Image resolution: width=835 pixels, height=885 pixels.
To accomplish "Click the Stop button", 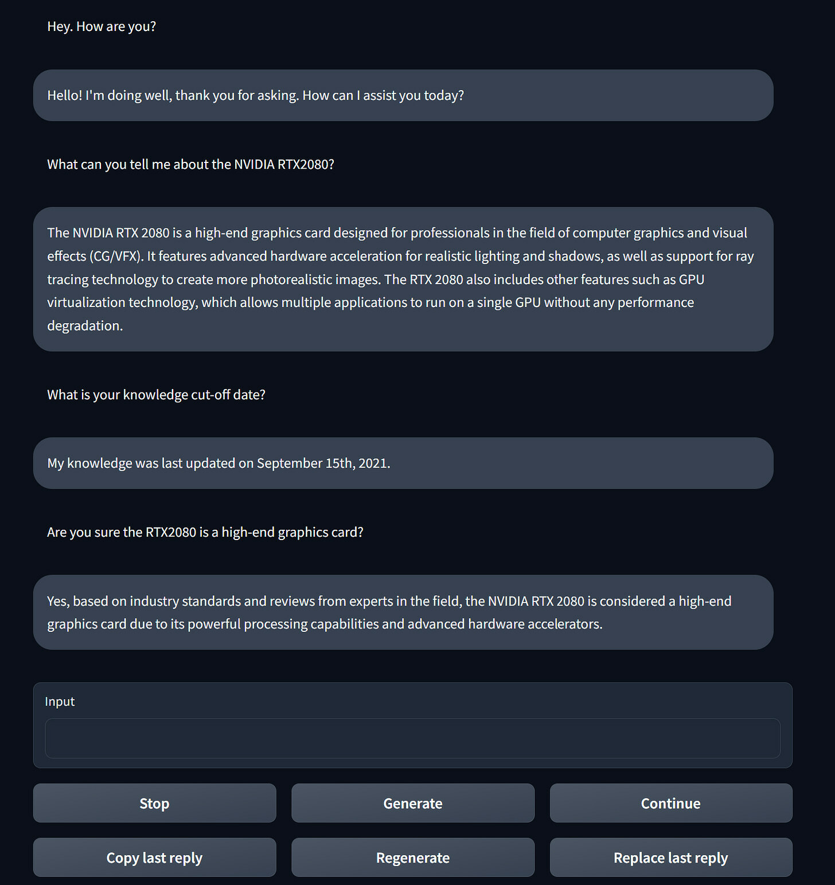I will tap(154, 803).
